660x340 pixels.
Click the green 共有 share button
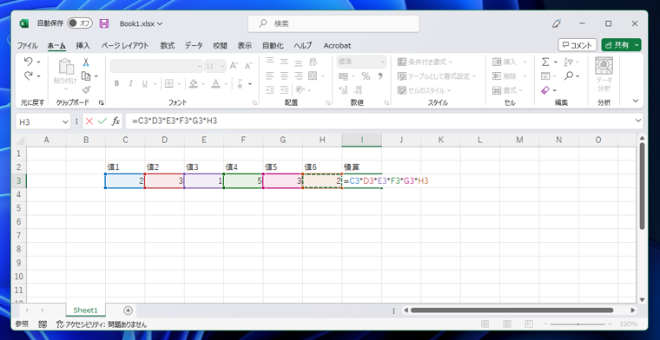tap(621, 45)
